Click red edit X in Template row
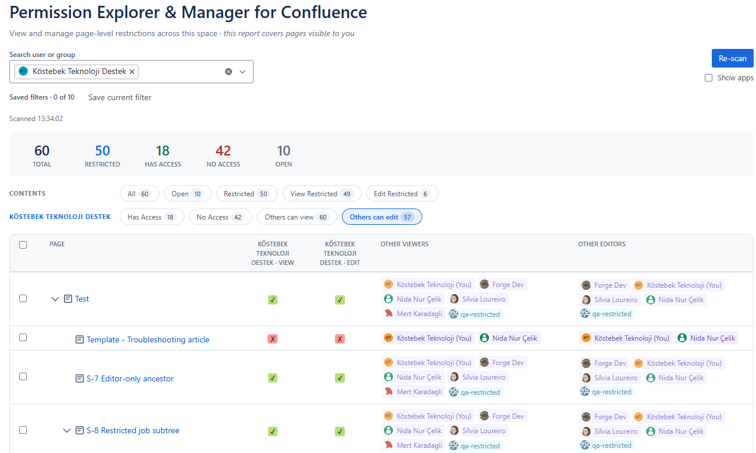Screen dimensions: 756x453 pyautogui.click(x=340, y=339)
